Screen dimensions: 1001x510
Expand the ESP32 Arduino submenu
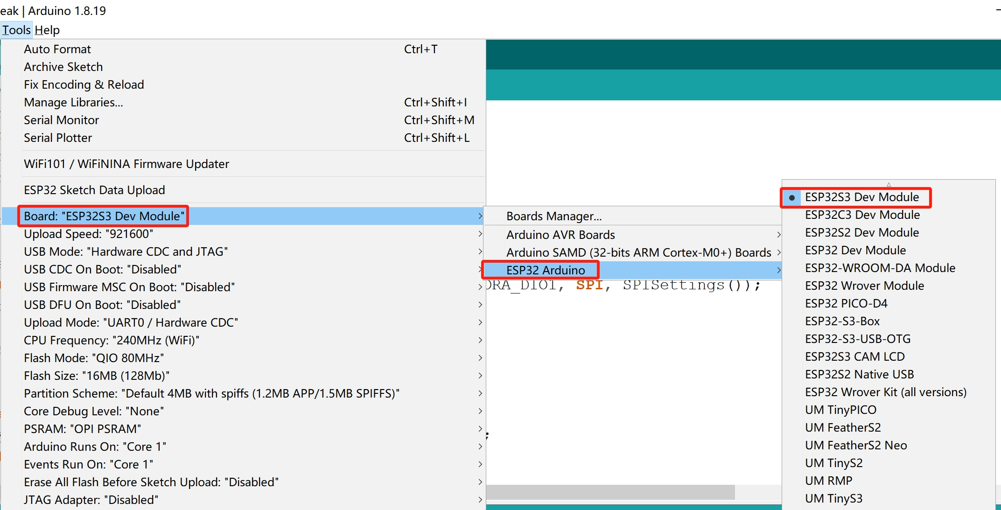pos(633,270)
